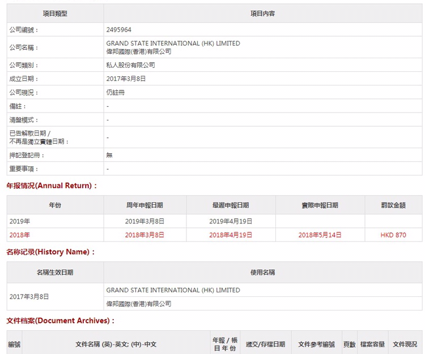
Task: Click Chinese name in History Name table
Action: tap(138, 304)
